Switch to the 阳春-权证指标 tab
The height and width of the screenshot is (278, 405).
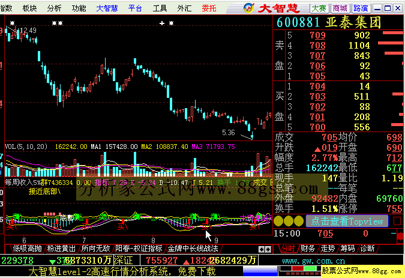click(x=139, y=249)
